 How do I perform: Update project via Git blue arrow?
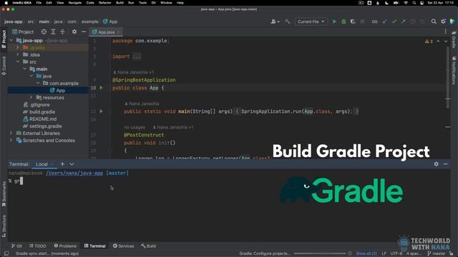pos(385,21)
